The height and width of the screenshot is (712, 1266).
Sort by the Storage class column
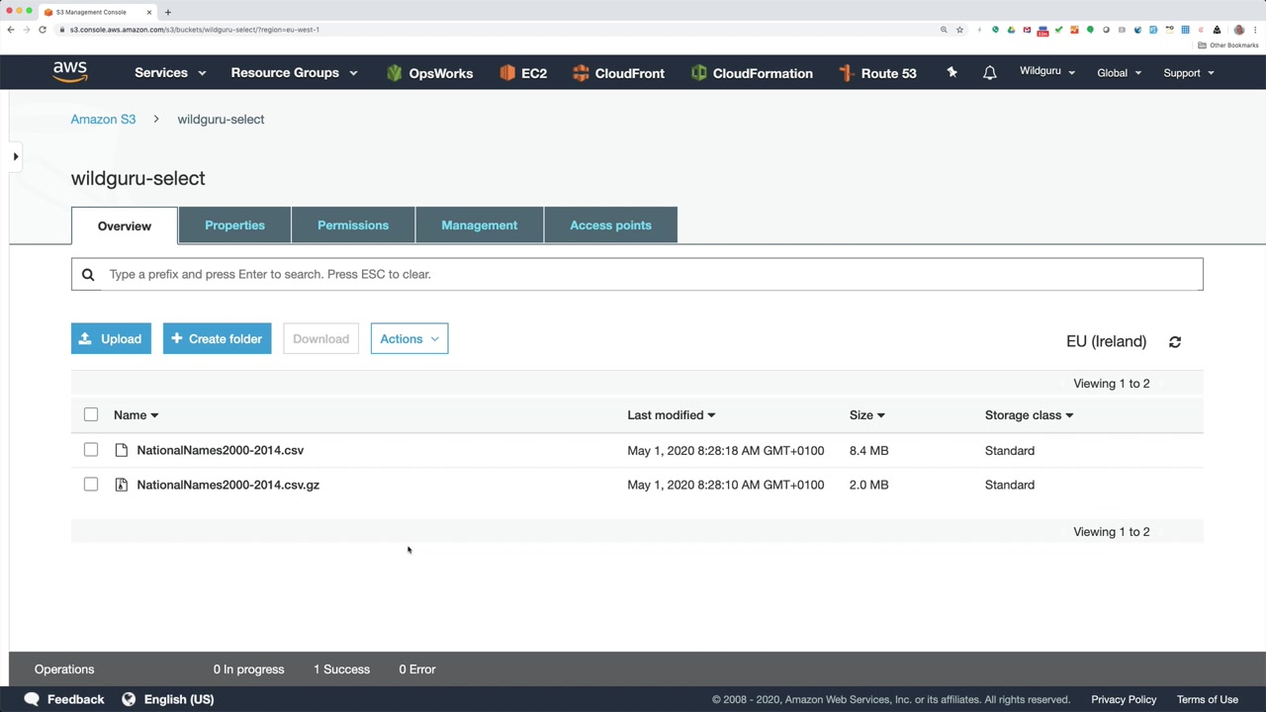tap(1029, 415)
